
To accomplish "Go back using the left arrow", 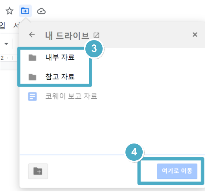I will (x=32, y=35).
